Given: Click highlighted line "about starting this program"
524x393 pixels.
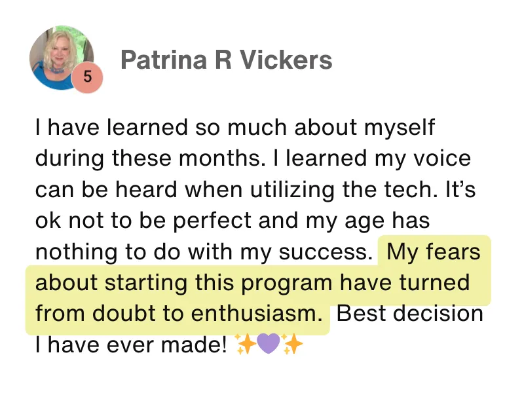Looking at the screenshot, I should coord(183,283).
